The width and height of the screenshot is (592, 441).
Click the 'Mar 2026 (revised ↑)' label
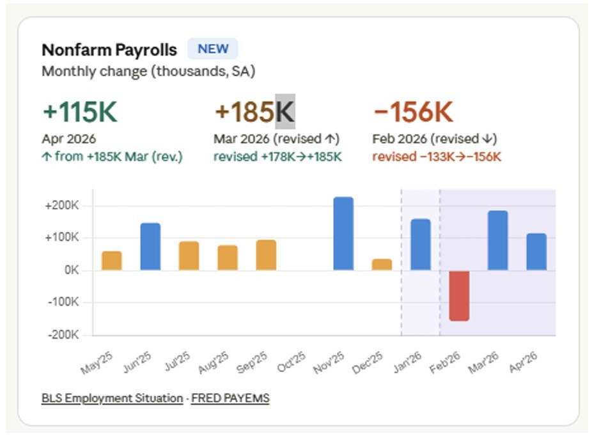(277, 139)
